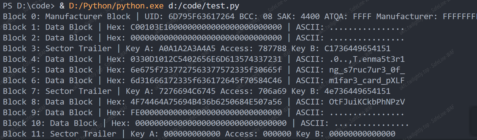Select Block 6 hex value starting with 6d316661
The image size is (477, 140).
[206, 81]
